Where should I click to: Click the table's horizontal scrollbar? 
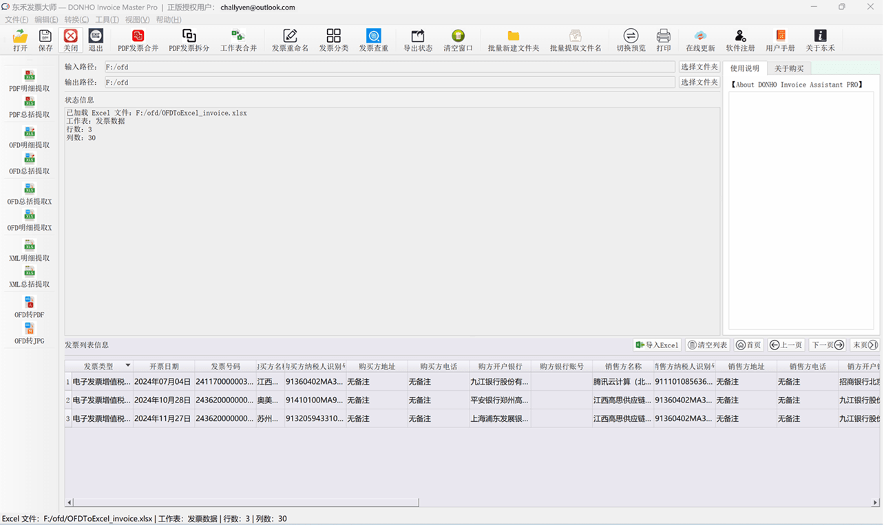tap(246, 503)
